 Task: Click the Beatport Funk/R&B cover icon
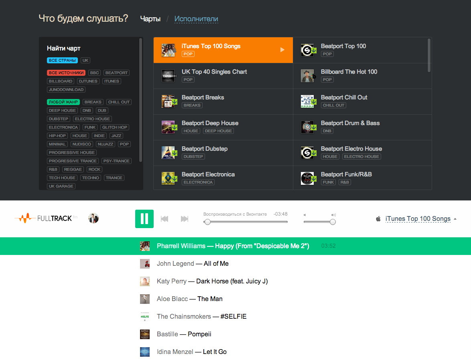click(307, 178)
